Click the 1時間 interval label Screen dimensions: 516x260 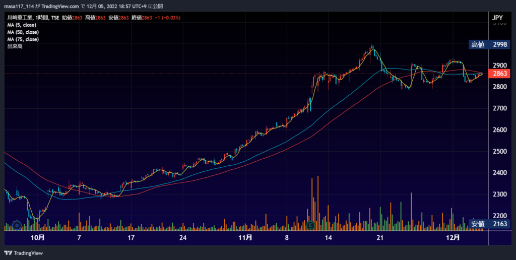click(x=42, y=18)
